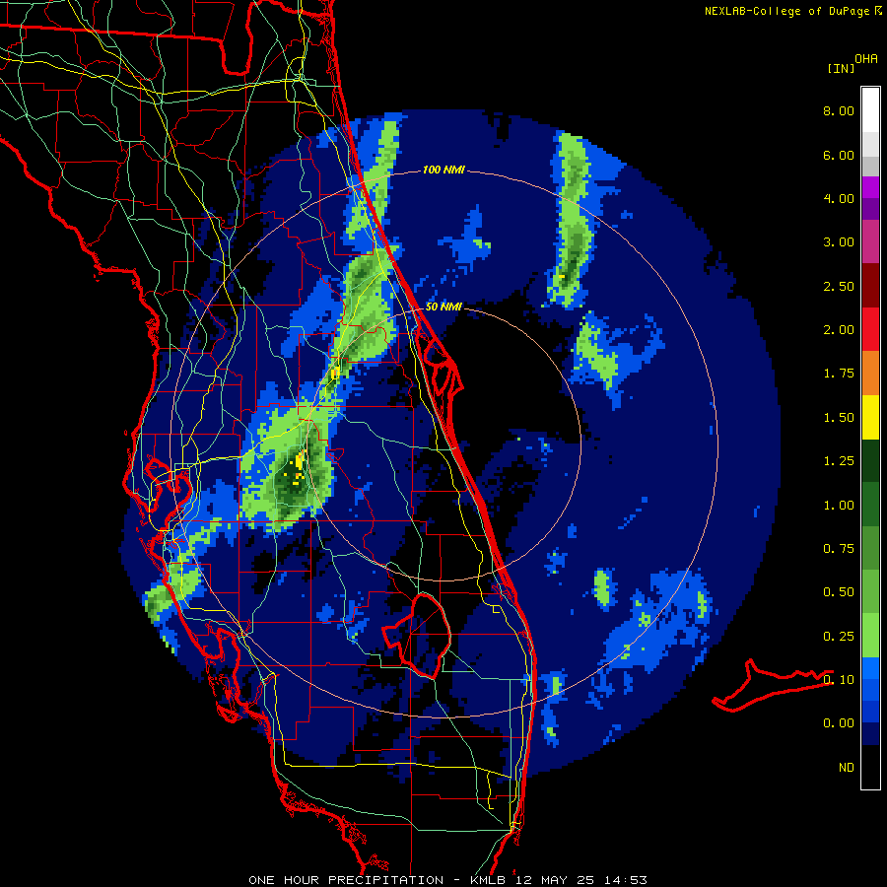Screen dimensions: 887x887
Task: Select the 0.25 legend value
Action: point(839,637)
